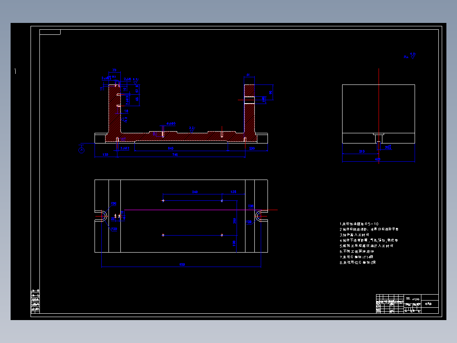Select the 70 dimension above the section view
457x343 pixels.
tap(114, 70)
